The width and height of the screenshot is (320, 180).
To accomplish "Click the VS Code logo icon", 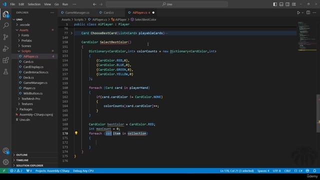I will (x=4, y=4).
